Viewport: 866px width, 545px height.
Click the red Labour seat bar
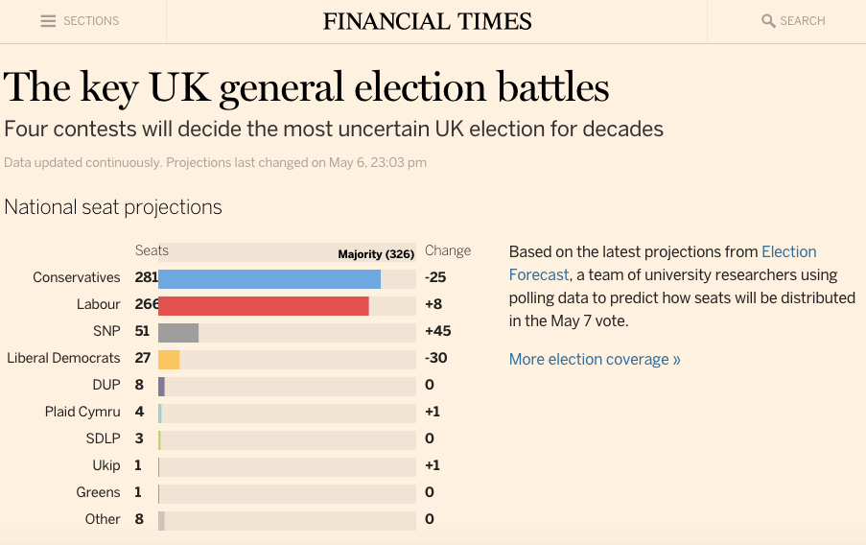[263, 305]
